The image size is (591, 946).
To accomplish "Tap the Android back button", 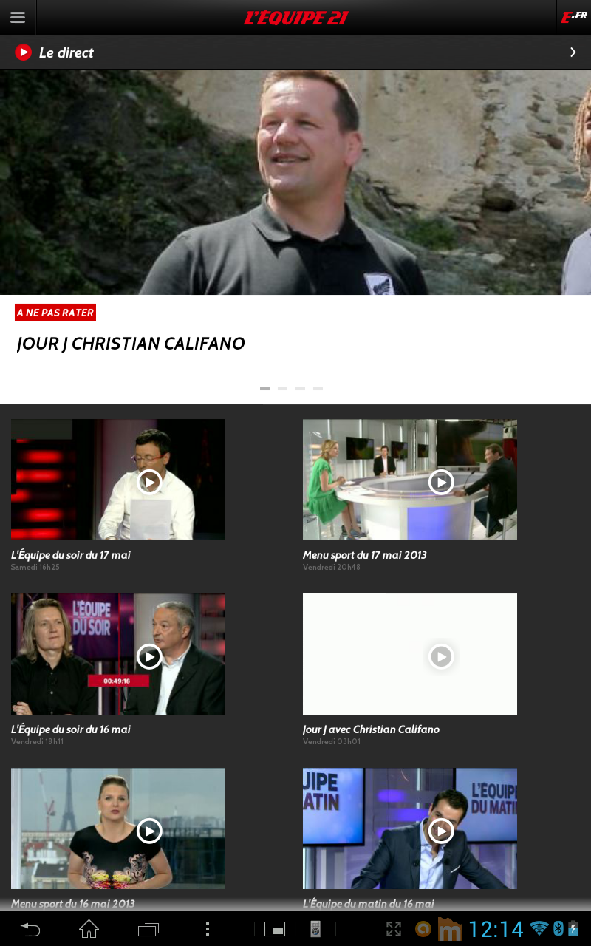I will click(x=30, y=929).
